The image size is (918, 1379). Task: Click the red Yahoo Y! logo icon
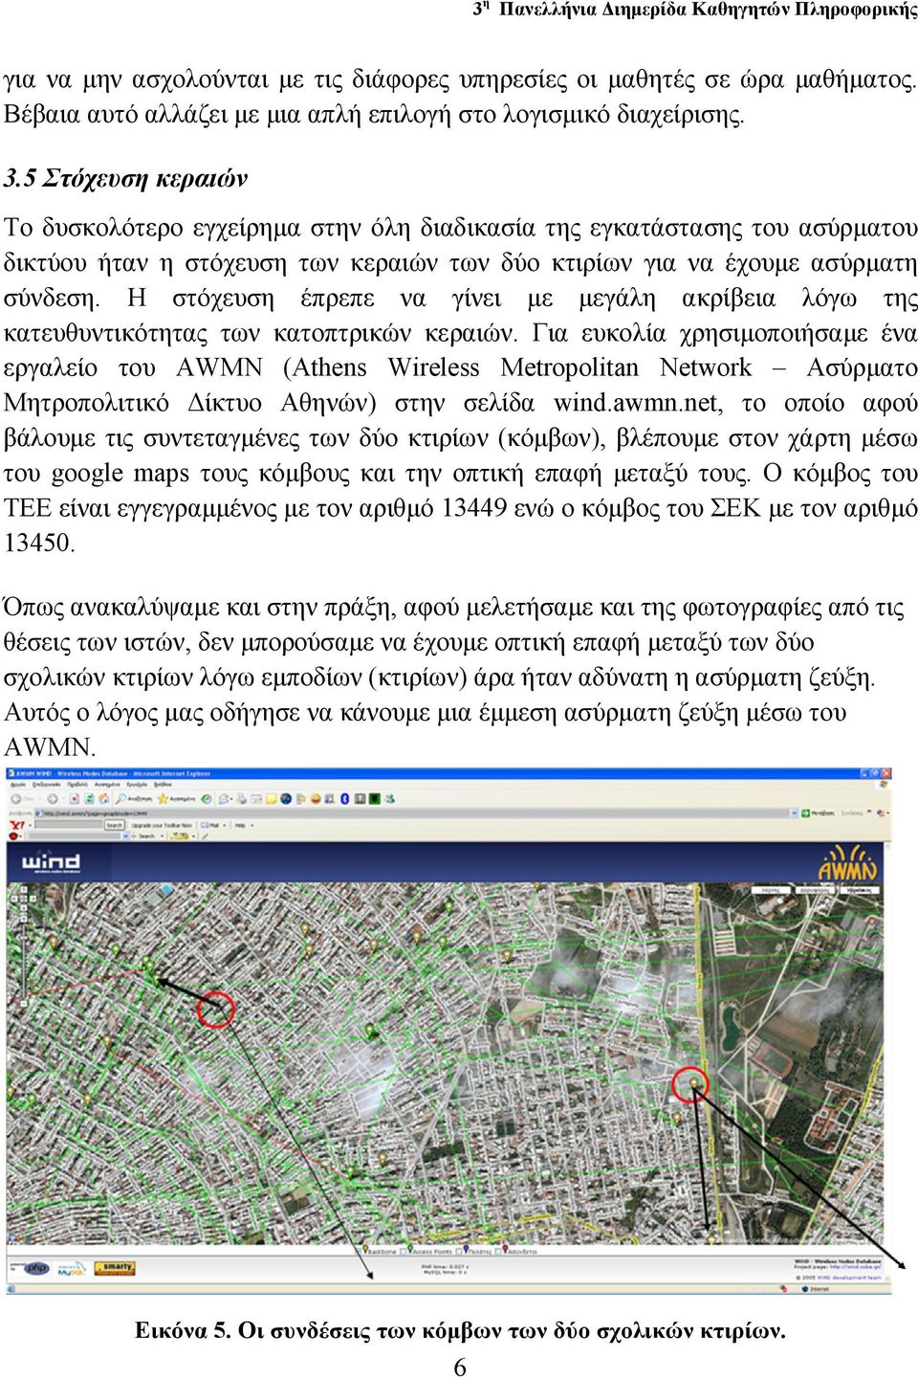point(17,825)
